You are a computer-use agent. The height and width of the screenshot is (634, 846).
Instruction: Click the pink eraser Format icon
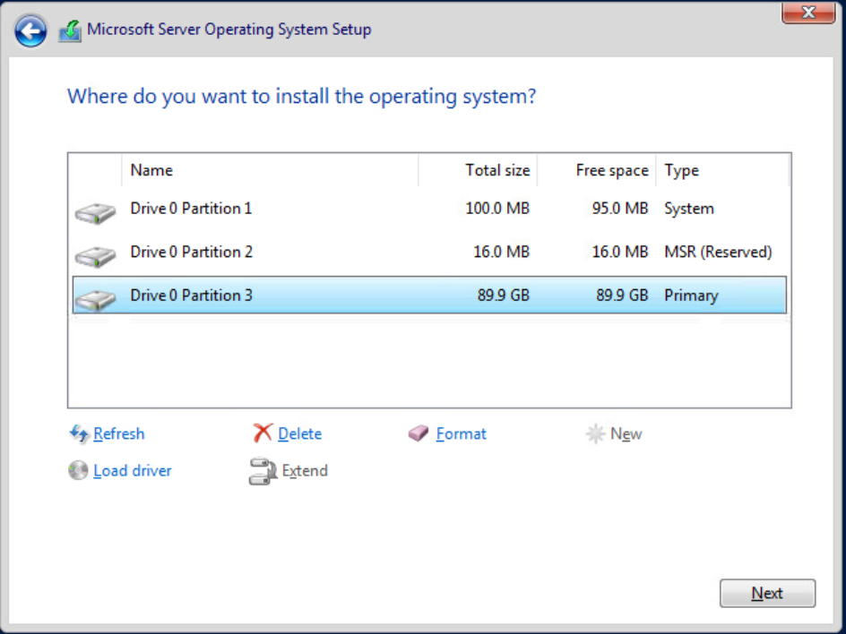pyautogui.click(x=419, y=433)
